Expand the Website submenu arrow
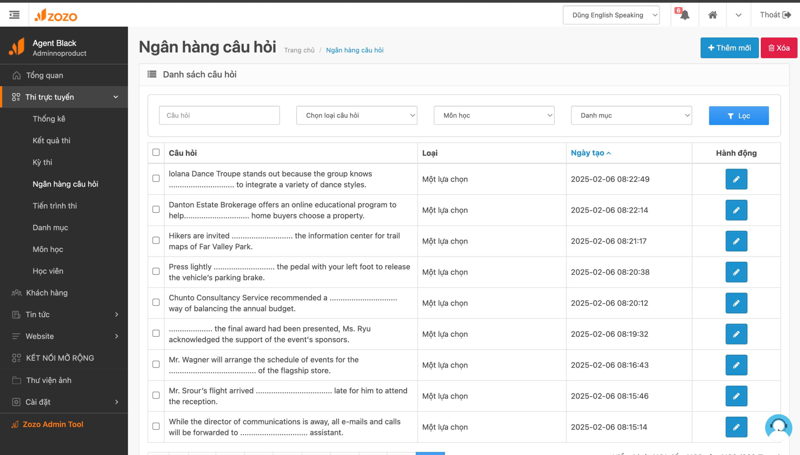The width and height of the screenshot is (800, 455). [x=116, y=336]
